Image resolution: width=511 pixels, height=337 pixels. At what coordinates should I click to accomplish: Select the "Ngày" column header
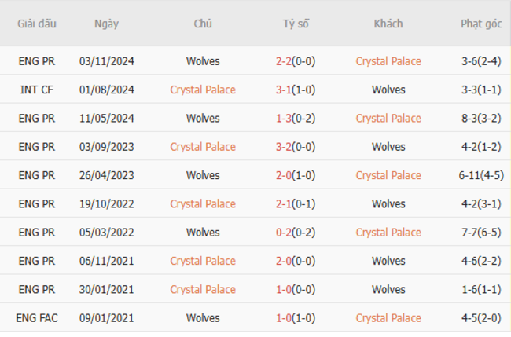pyautogui.click(x=106, y=24)
